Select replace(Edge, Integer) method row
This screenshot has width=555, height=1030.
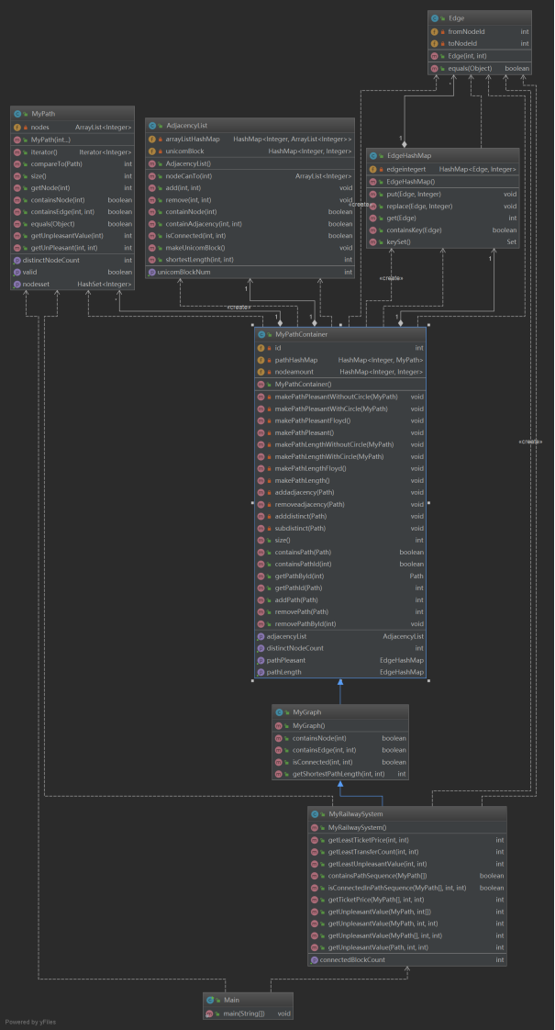[443, 207]
